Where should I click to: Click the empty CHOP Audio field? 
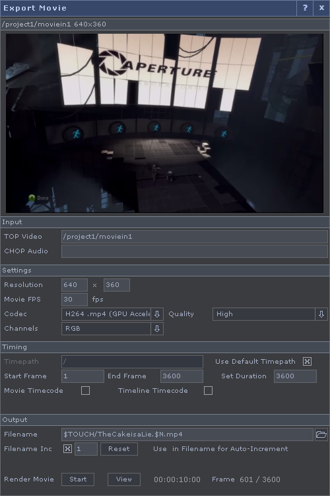[195, 251]
